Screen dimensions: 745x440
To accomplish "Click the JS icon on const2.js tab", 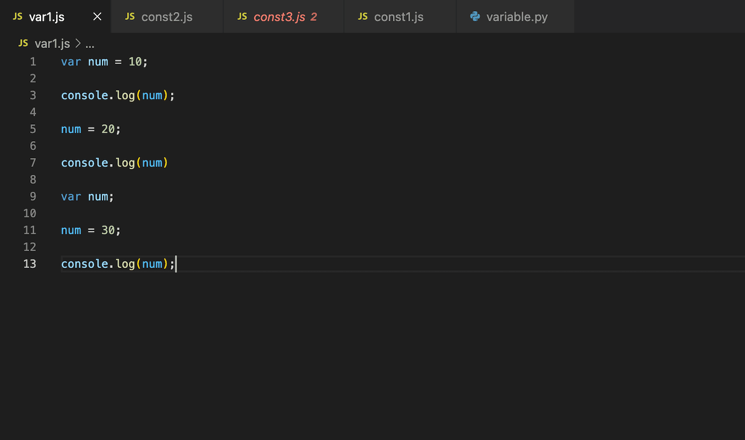I will (130, 16).
